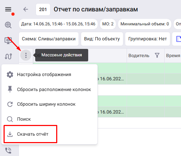Select Настройка отображения menu item
Viewport: 181px width, 156px height.
49,75
